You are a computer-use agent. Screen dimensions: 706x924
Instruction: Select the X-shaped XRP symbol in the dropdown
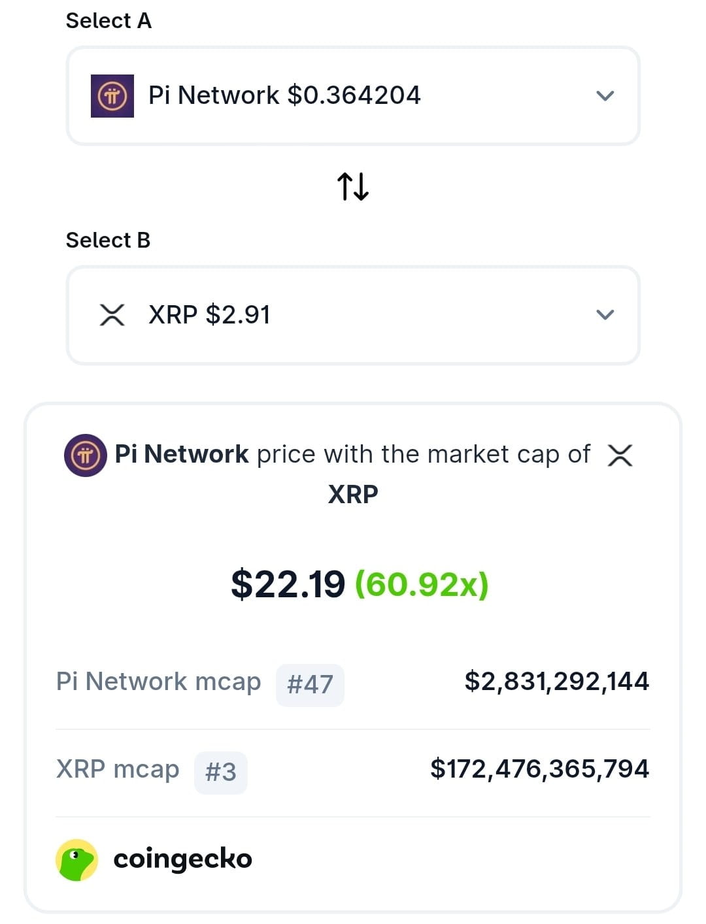(x=112, y=315)
